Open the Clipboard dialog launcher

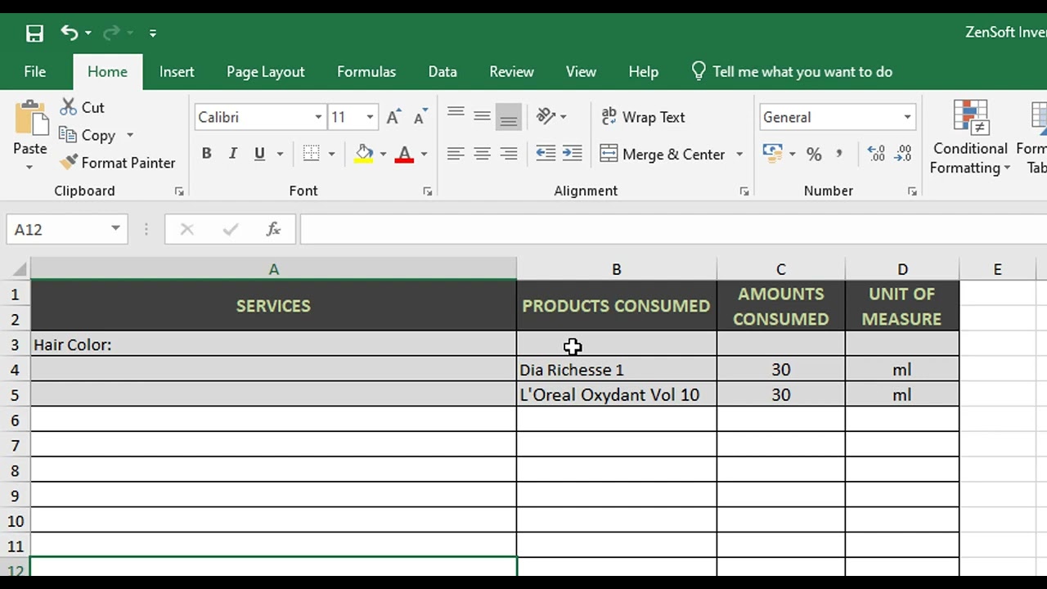click(179, 191)
